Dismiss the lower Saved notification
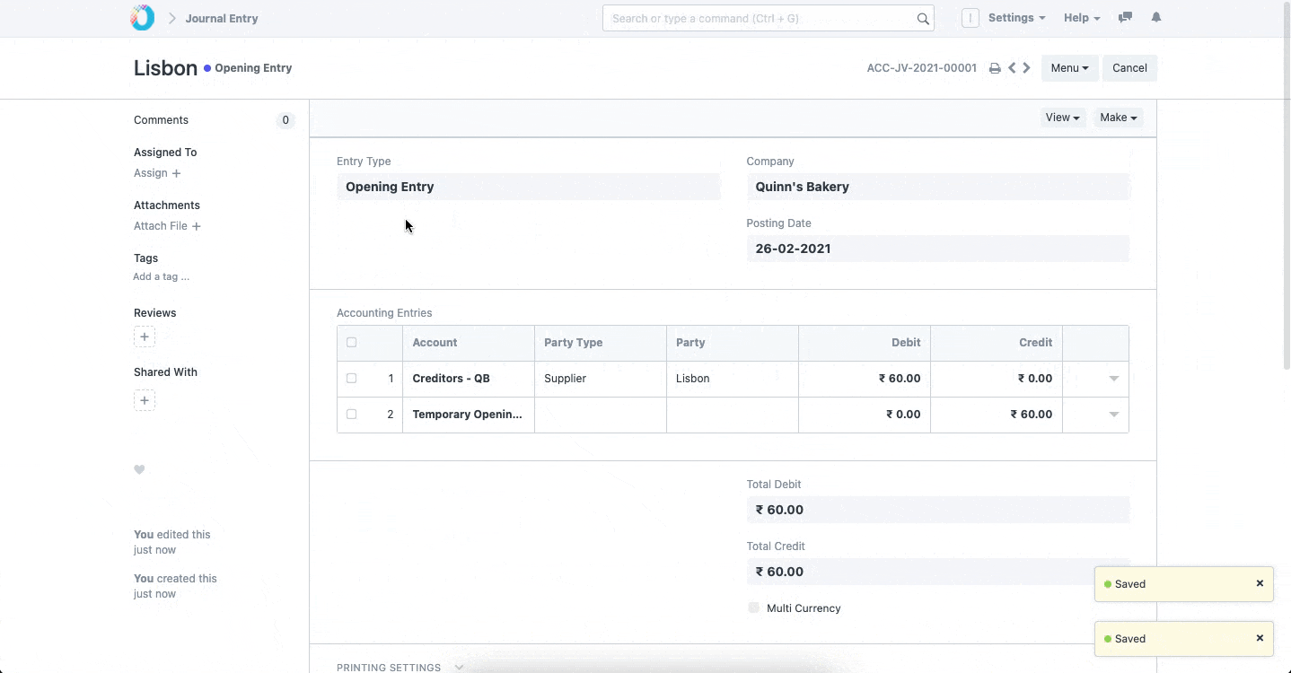 (x=1260, y=638)
